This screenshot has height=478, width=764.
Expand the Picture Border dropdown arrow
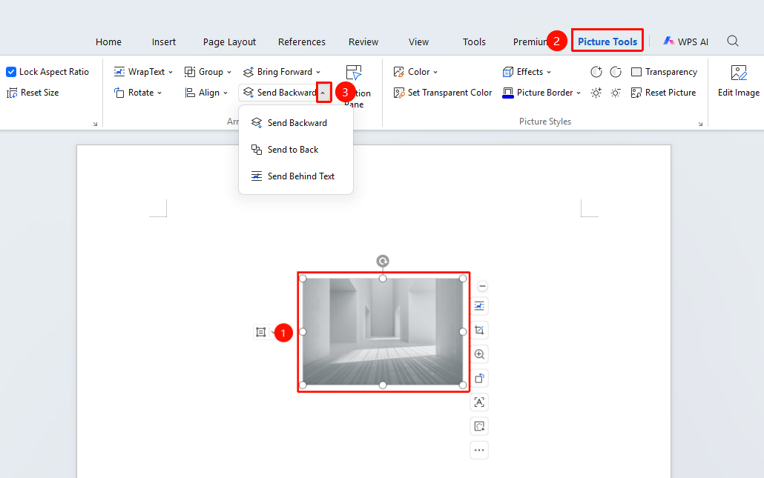(579, 93)
